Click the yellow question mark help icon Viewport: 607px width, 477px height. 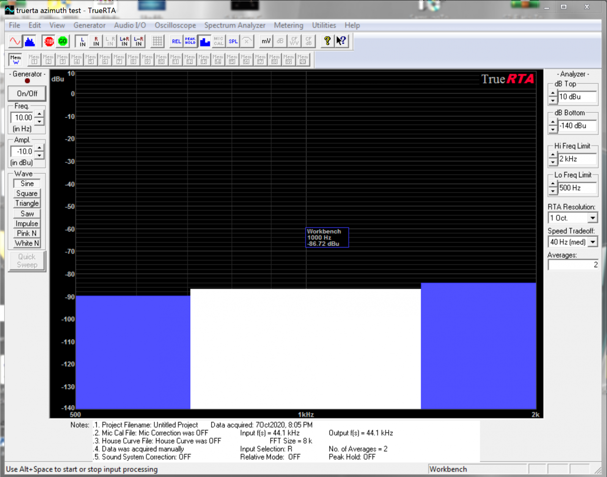tap(327, 41)
